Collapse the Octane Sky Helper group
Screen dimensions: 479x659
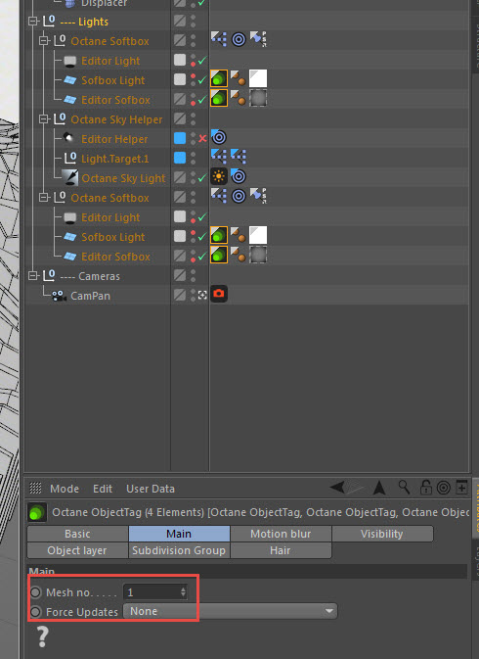pyautogui.click(x=43, y=118)
